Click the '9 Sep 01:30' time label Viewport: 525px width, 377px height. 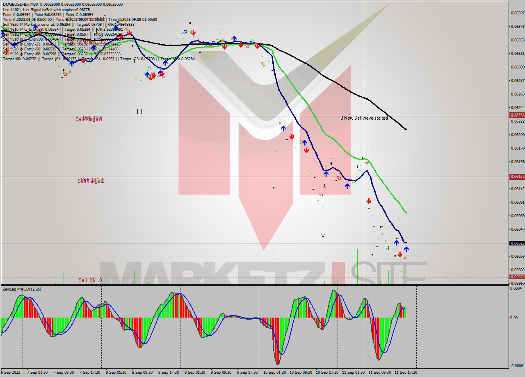195,372
